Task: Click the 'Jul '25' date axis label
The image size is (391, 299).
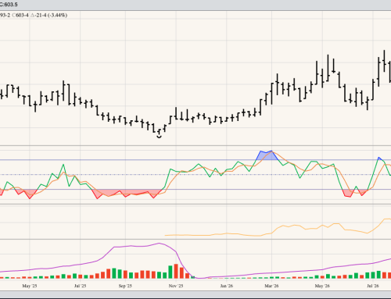Action: 81,286
